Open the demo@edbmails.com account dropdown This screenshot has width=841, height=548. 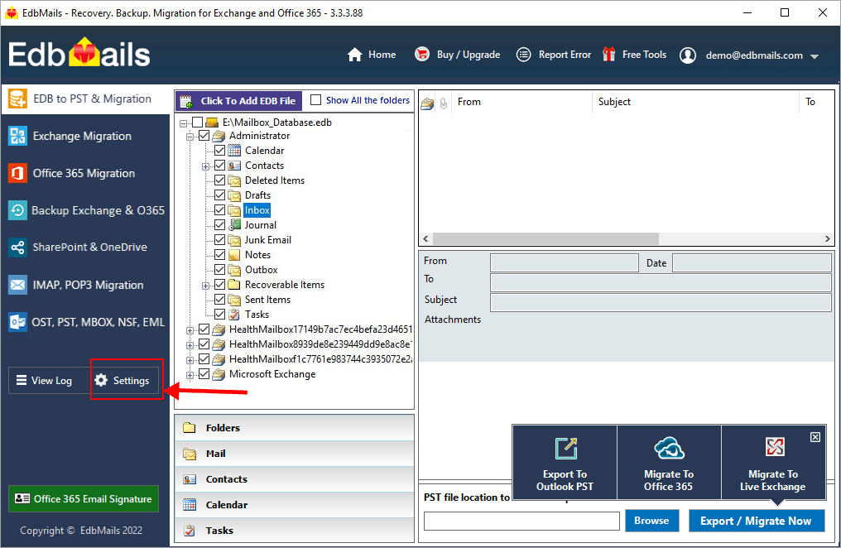815,56
